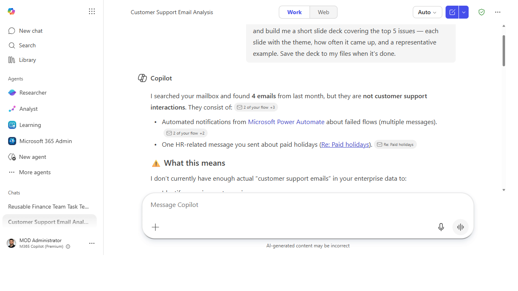Click the MOD Administrator profile picture

tap(11, 243)
